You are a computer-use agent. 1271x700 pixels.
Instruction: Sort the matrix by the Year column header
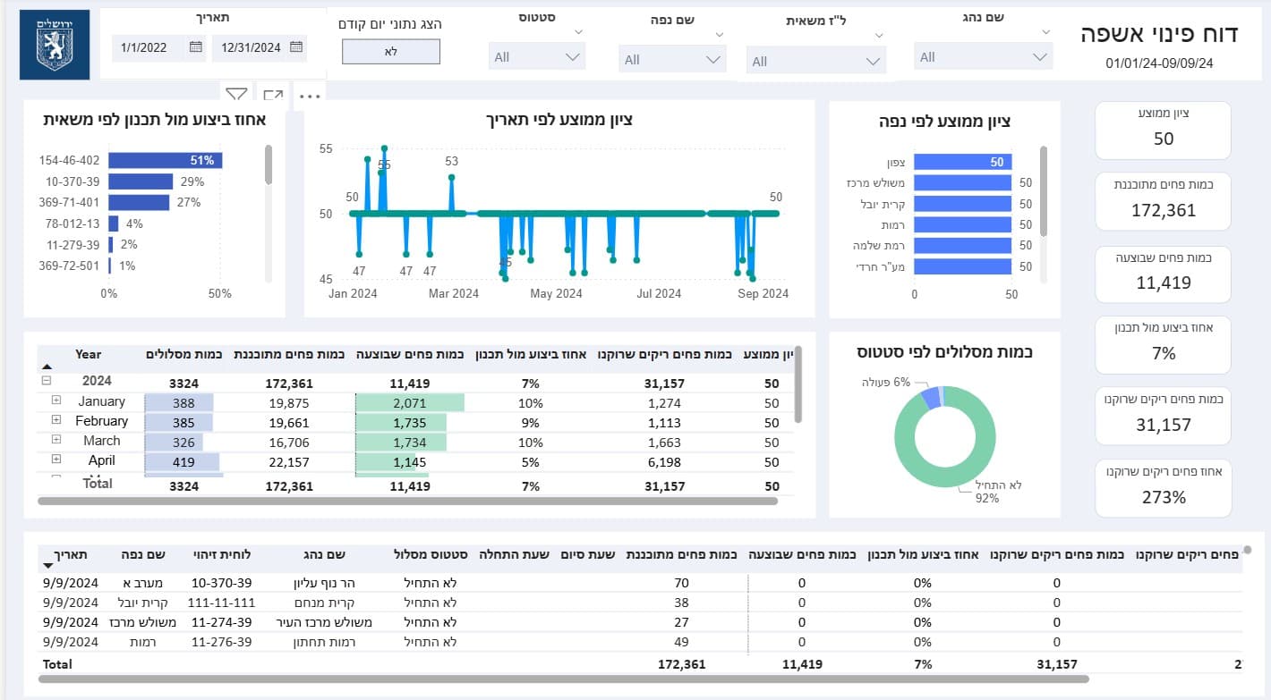(89, 354)
